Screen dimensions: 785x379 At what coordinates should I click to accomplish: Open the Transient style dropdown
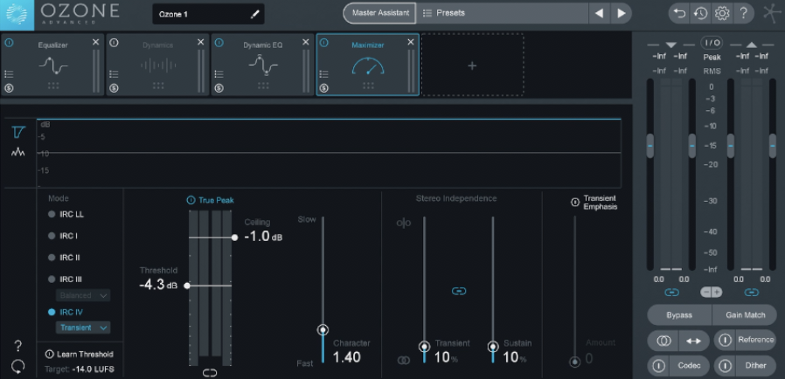point(83,328)
